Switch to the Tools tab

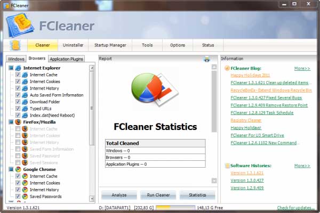point(147,45)
